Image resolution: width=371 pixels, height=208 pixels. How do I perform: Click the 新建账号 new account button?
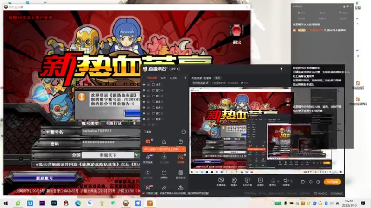44,178
